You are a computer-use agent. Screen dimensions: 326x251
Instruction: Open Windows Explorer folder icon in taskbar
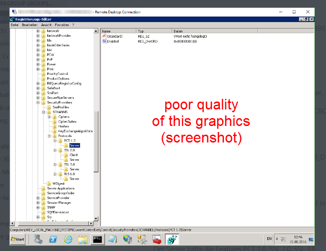(x=83, y=239)
